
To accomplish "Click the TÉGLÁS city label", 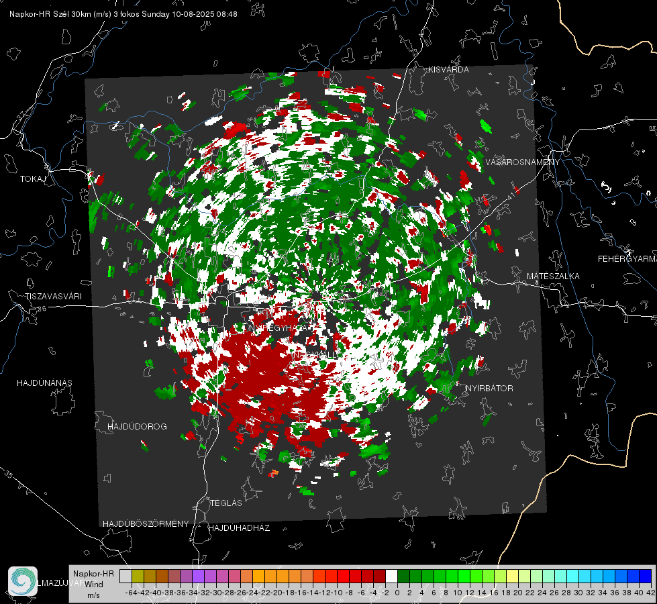I will click(226, 503).
